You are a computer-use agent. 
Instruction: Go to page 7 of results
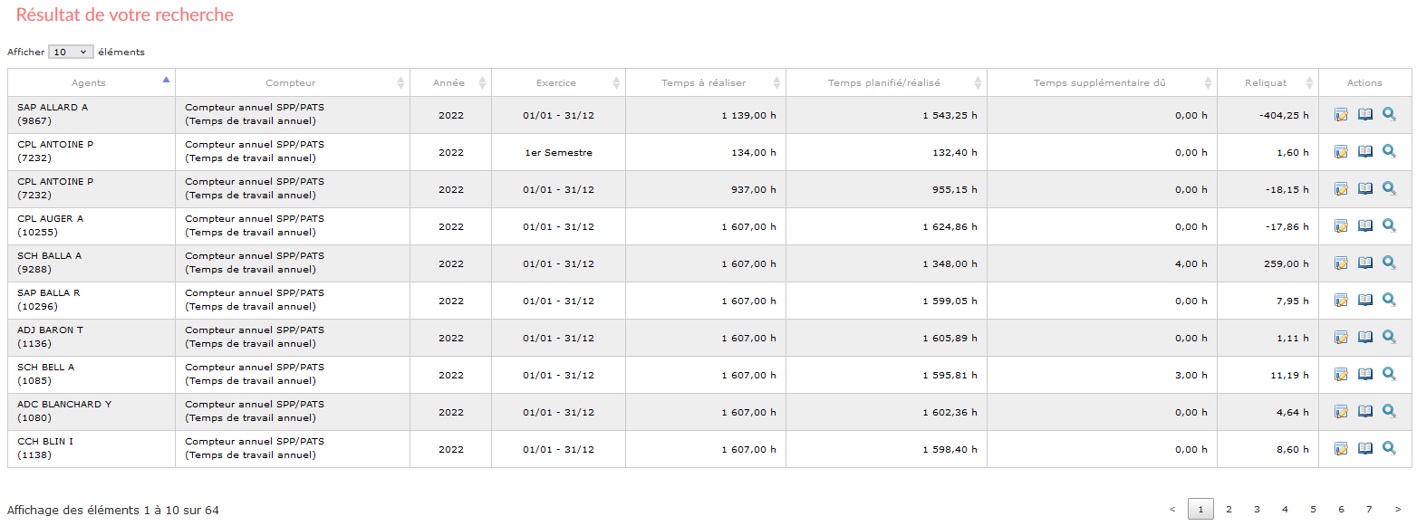1369,509
